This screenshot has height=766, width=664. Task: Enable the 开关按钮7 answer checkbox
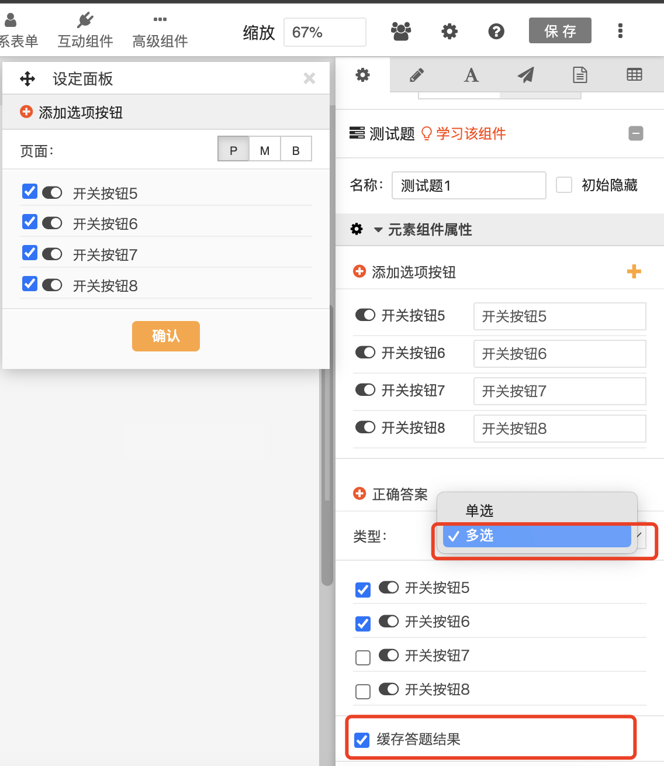[362, 657]
